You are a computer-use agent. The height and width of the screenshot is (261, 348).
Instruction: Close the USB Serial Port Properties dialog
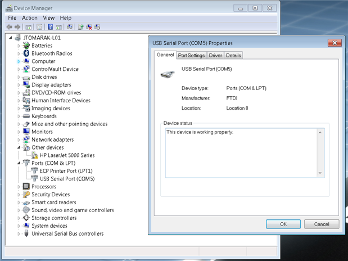(x=335, y=43)
